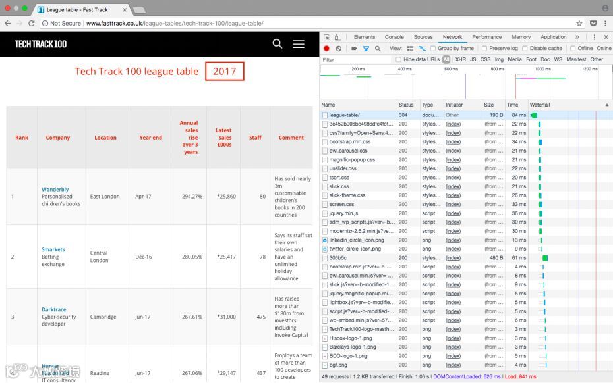Click the Chrome profile icon
Viewport: 613px width, 383px height.
click(x=605, y=8)
